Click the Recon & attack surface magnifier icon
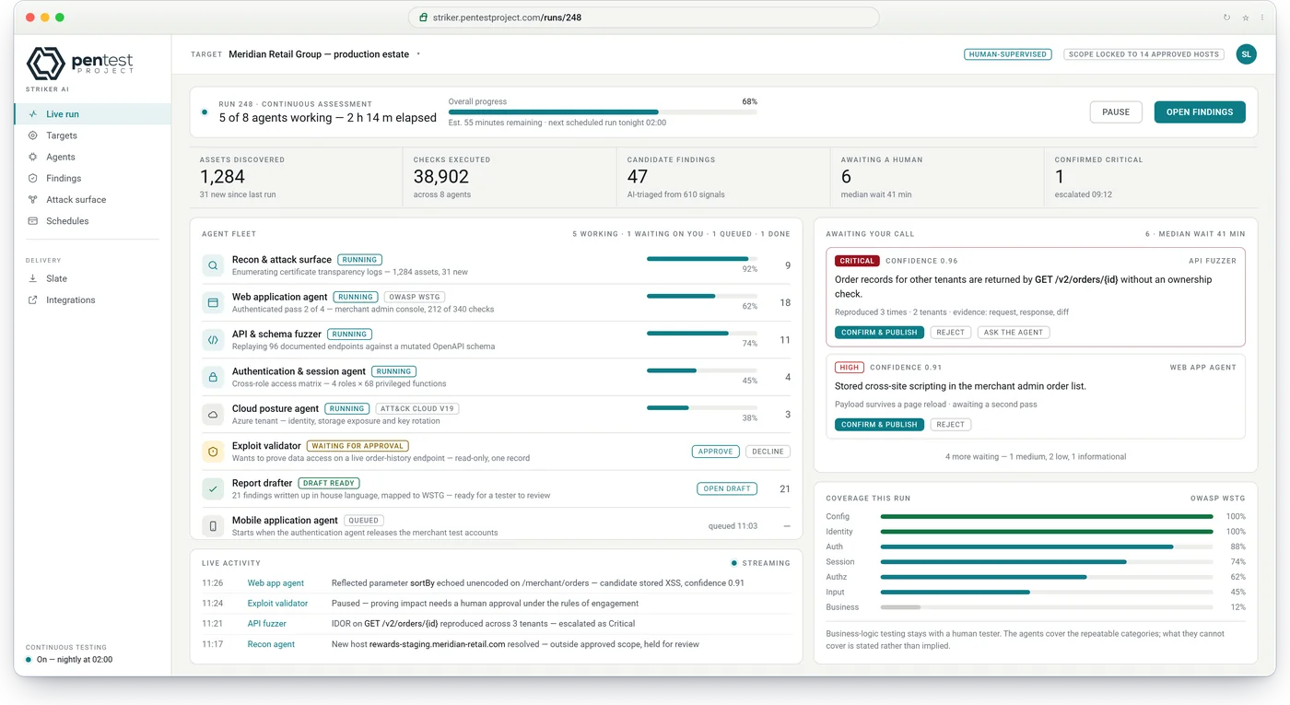Image resolution: width=1290 pixels, height=705 pixels. point(213,265)
